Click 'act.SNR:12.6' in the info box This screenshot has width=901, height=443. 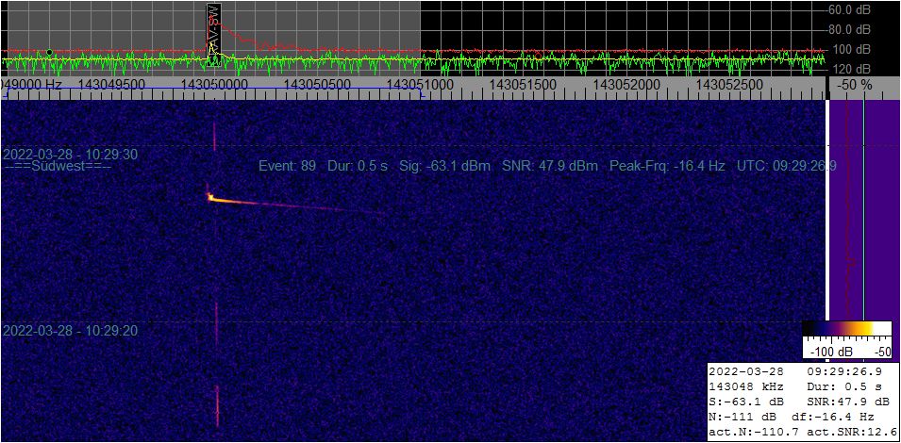[852, 431]
